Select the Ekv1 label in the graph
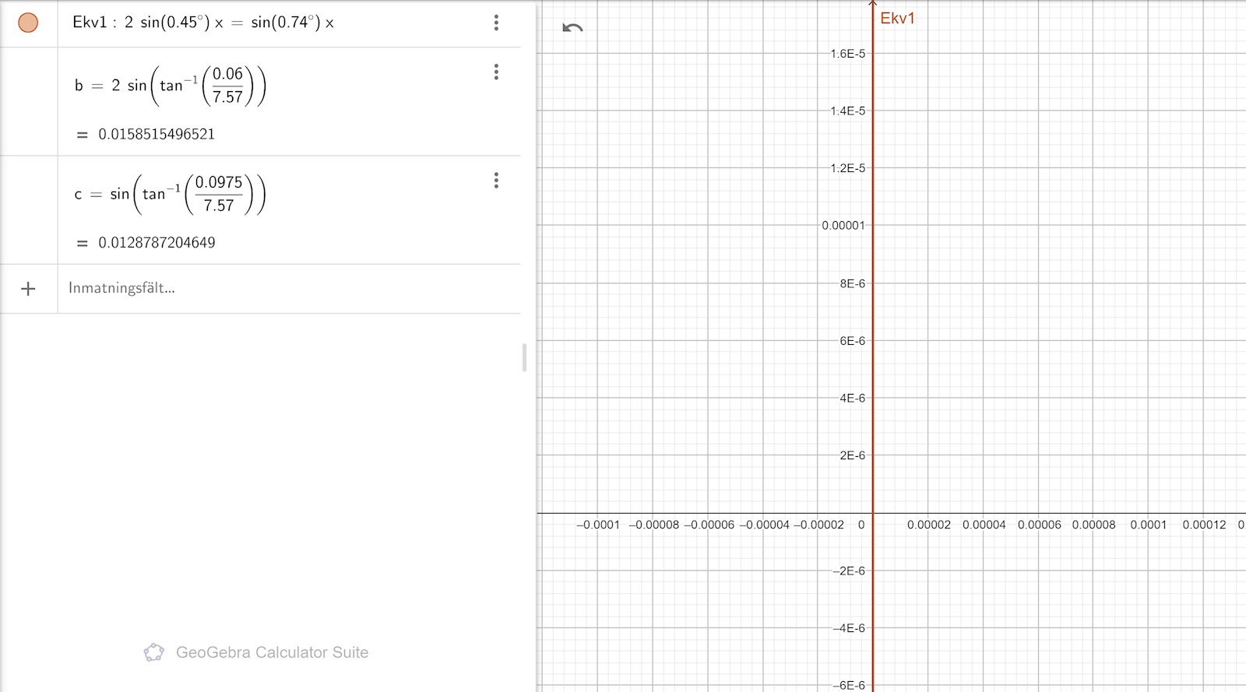The width and height of the screenshot is (1246, 692). 897,18
